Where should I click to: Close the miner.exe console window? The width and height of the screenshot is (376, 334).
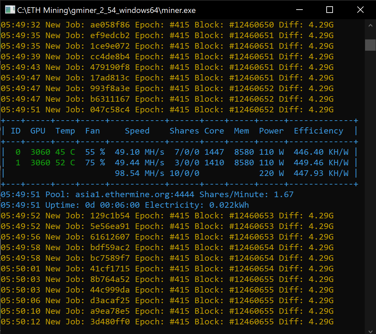tap(360, 10)
